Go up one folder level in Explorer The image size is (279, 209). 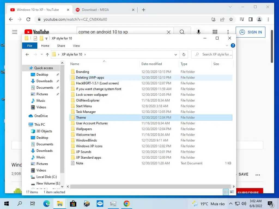[x=47, y=54]
